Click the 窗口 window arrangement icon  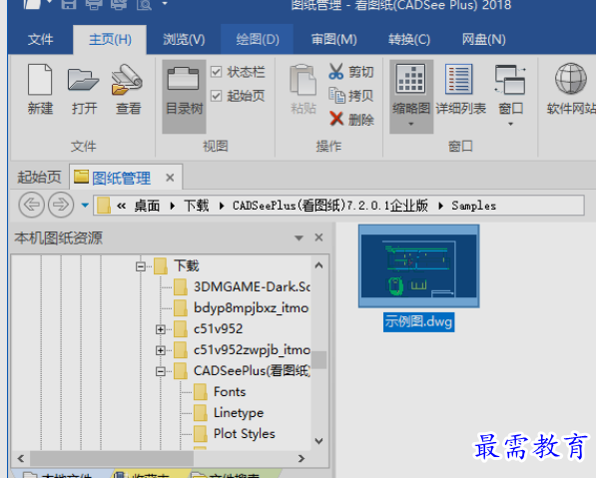click(x=510, y=80)
